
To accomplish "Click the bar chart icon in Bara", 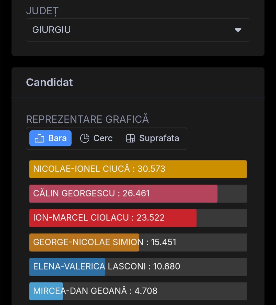I will 39,138.
